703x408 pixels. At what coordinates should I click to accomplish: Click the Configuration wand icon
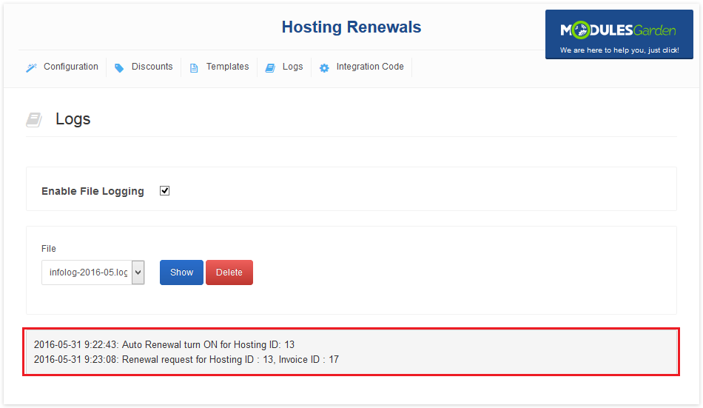pyautogui.click(x=31, y=68)
